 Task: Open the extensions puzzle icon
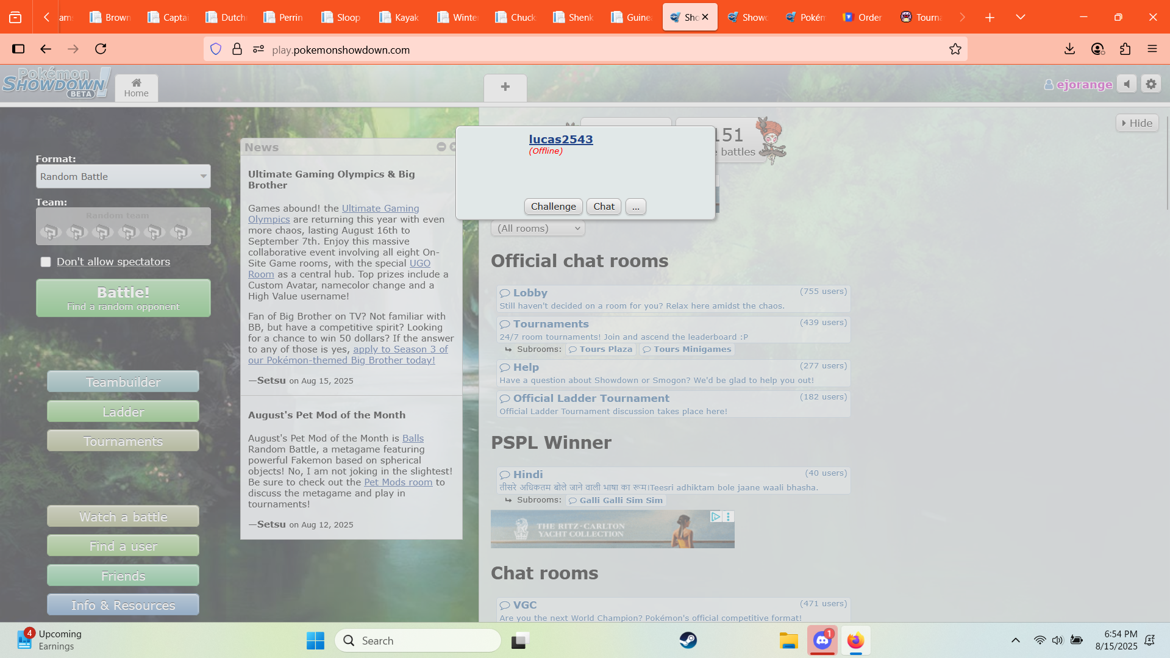pyautogui.click(x=1125, y=49)
